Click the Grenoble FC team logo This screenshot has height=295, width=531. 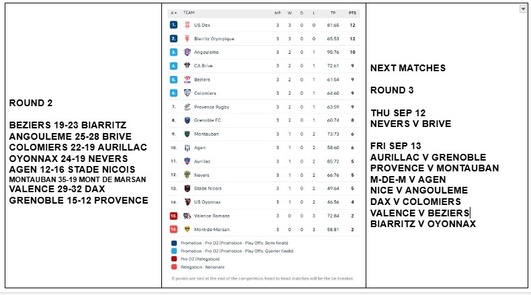click(x=188, y=120)
